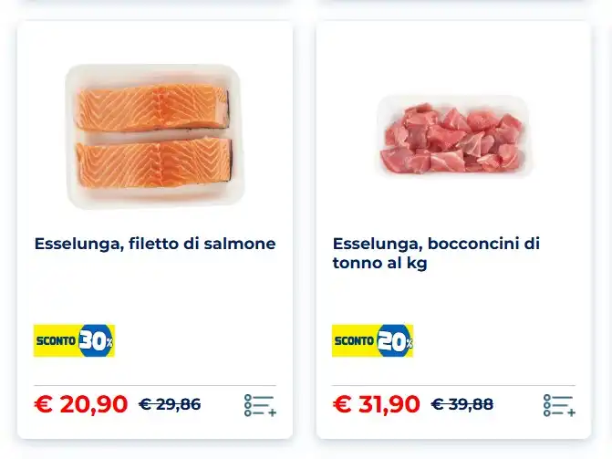Click the partially visible card above tuna
612x459 pixels.
[x=453, y=1]
